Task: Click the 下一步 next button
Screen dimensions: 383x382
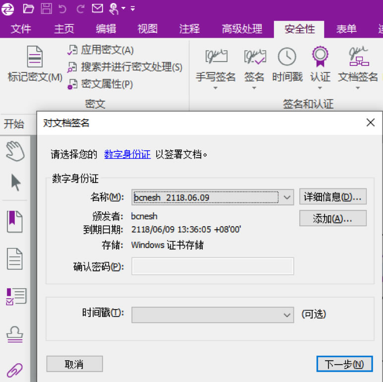Action: [344, 364]
